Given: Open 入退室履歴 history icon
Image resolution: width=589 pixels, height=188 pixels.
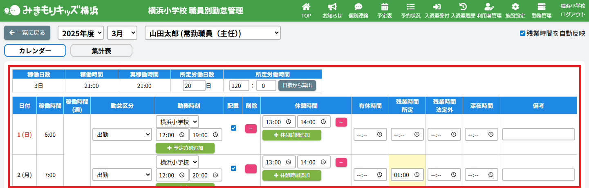Looking at the screenshot, I should pyautogui.click(x=463, y=7).
